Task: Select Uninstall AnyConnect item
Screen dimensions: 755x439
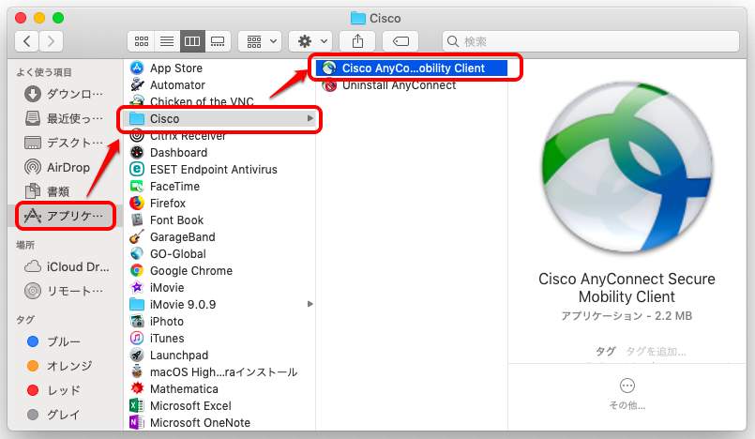Action: 412,85
